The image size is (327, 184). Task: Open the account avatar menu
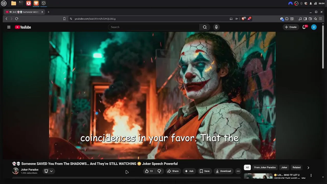point(314,27)
